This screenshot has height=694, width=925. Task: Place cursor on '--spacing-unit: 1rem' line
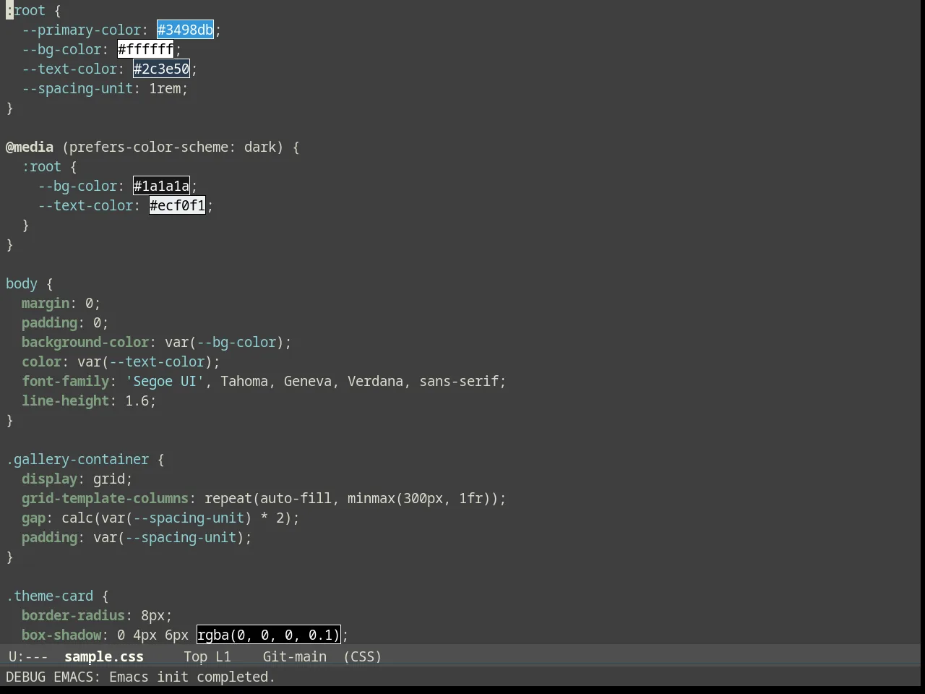(105, 88)
